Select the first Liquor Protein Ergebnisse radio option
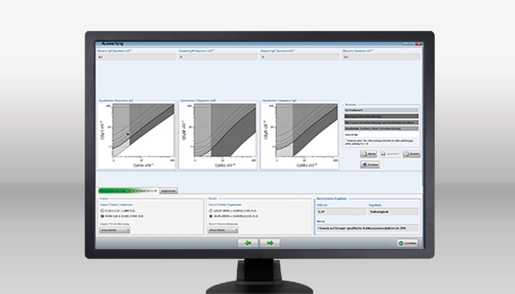This screenshot has width=515, height=294. (103, 211)
